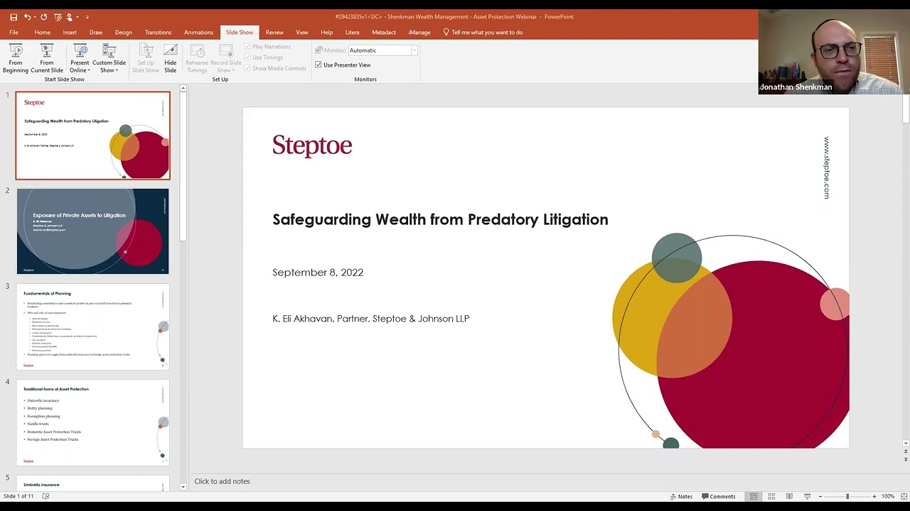Switch to the Draw tab
Screen dimensions: 910x511
tap(96, 32)
